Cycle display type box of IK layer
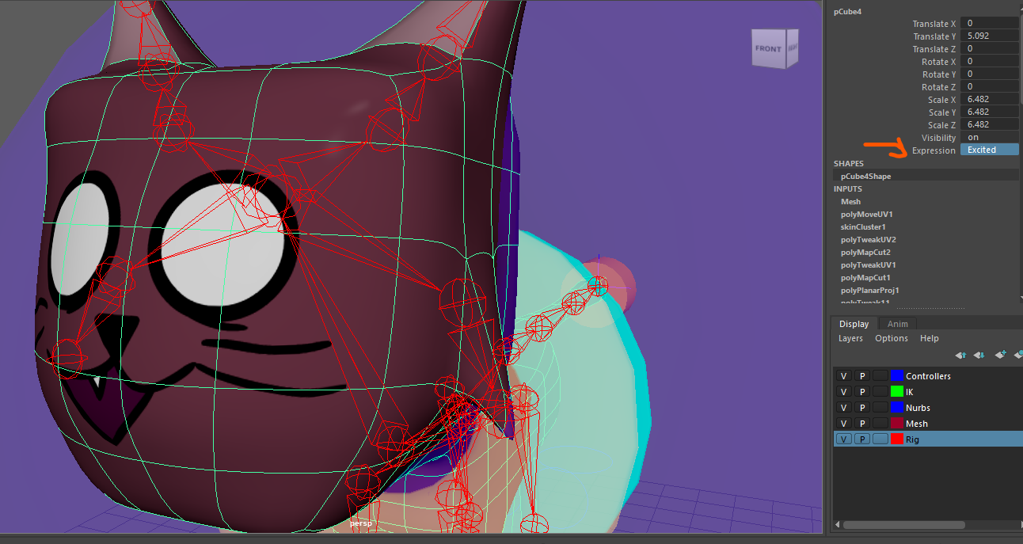 point(880,392)
